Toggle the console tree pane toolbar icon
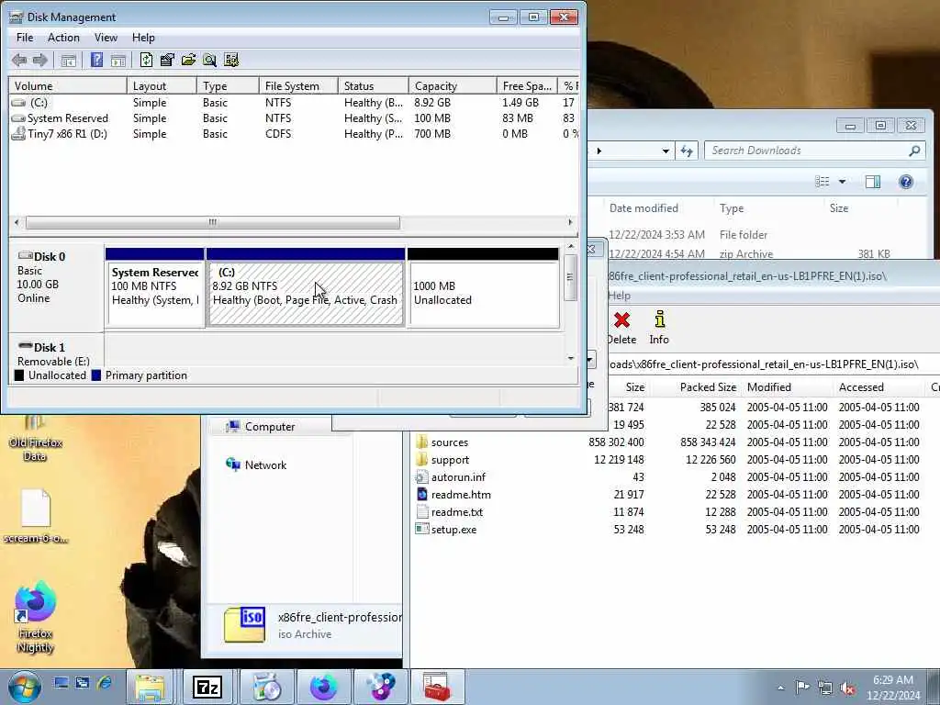Image resolution: width=940 pixels, height=705 pixels. [68, 60]
